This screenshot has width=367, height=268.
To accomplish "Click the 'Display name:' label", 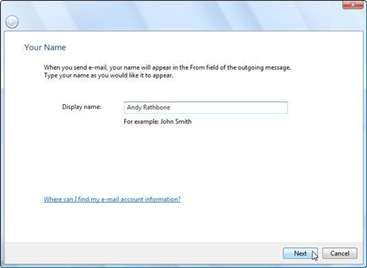I will coord(82,107).
